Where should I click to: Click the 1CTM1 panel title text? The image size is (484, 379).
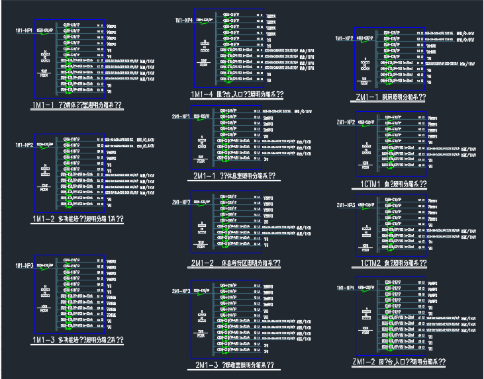(x=393, y=184)
